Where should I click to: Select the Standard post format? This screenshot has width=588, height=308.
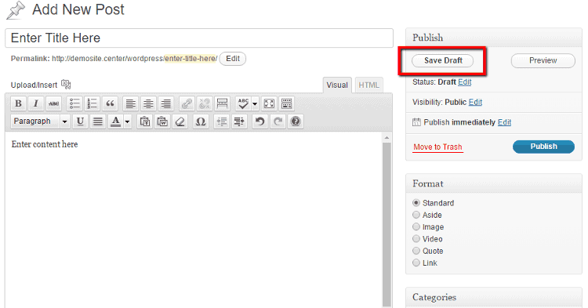pos(416,203)
